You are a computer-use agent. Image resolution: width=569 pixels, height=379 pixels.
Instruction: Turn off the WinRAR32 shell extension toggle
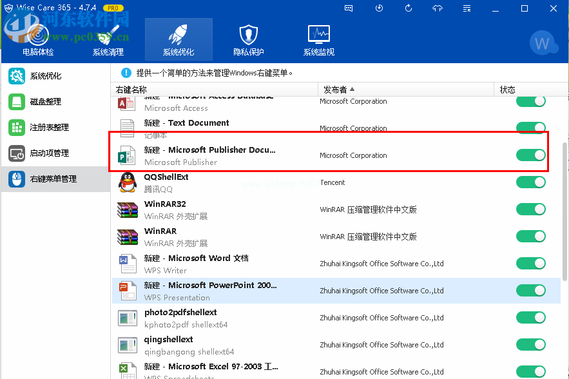tap(531, 209)
